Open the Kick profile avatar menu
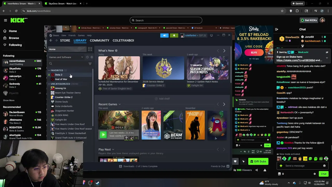Image resolution: width=332 pixels, height=187 pixels. pos(322,20)
